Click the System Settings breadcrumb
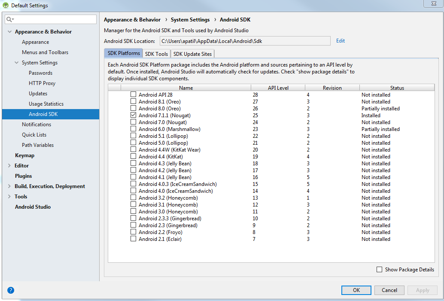 coord(190,20)
